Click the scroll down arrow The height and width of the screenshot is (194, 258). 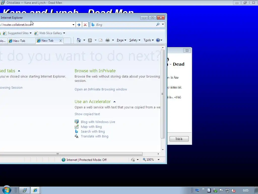163,150
